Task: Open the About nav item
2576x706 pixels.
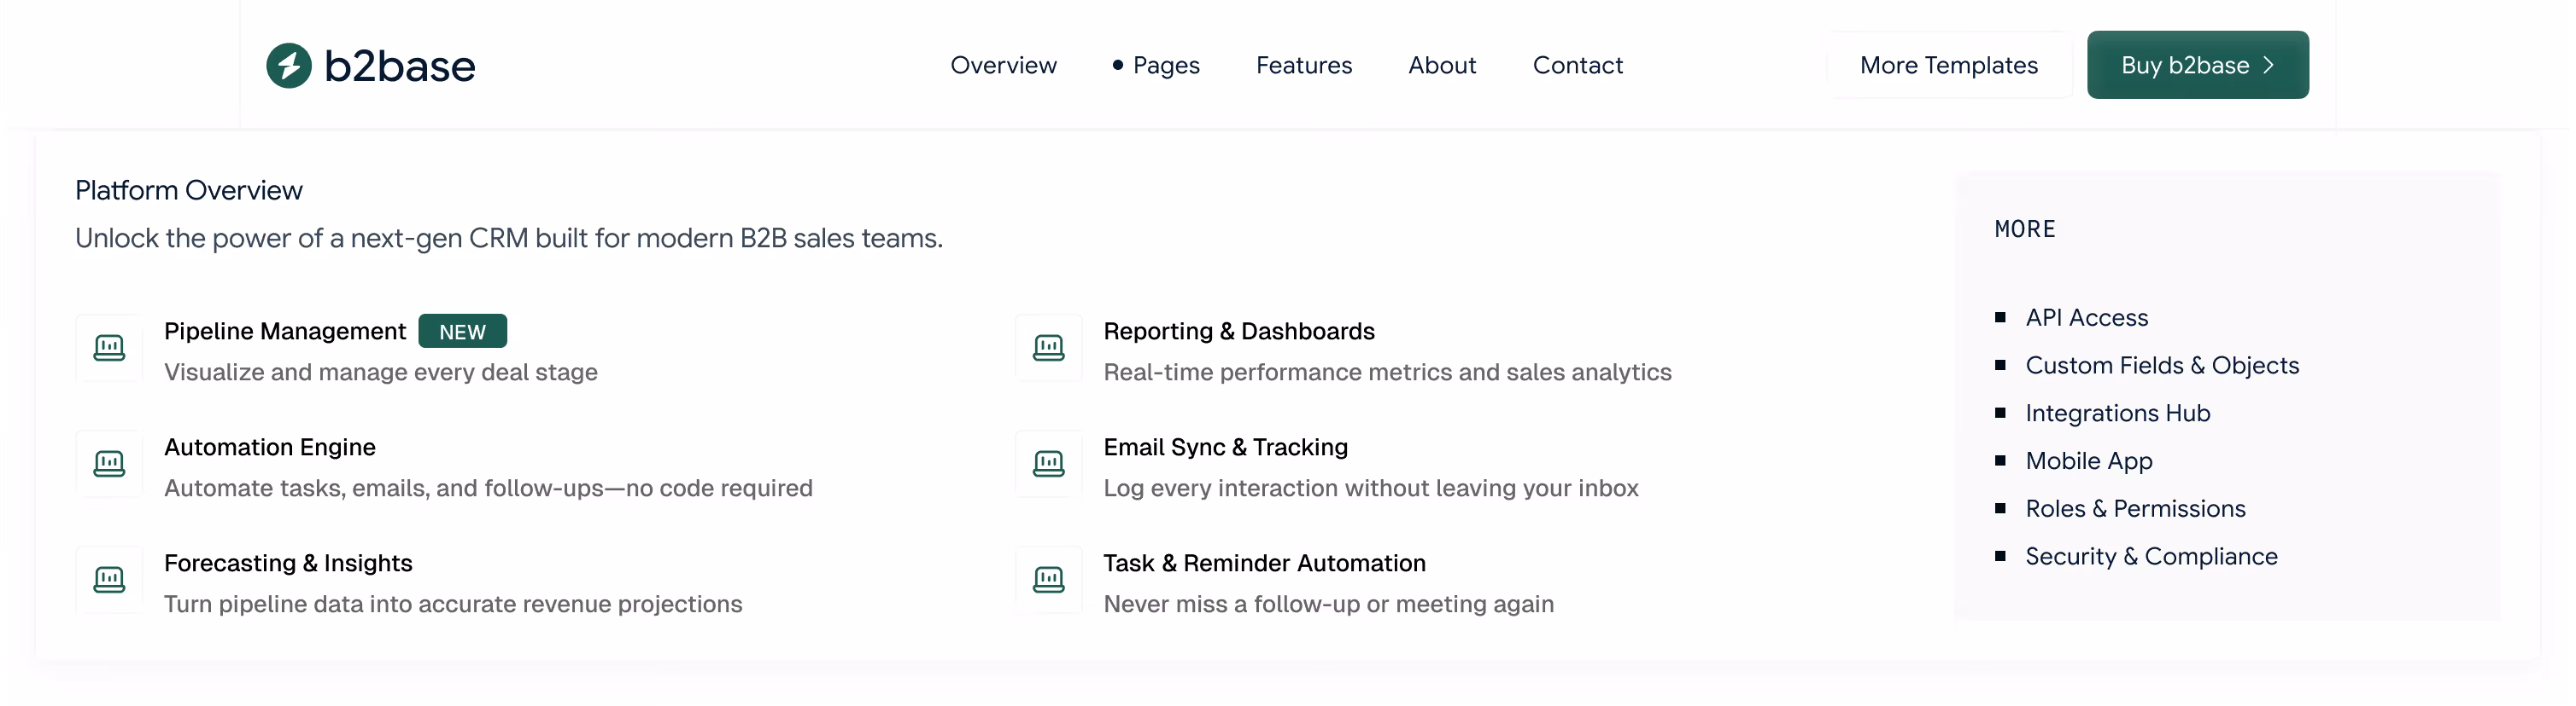Action: tap(1442, 65)
